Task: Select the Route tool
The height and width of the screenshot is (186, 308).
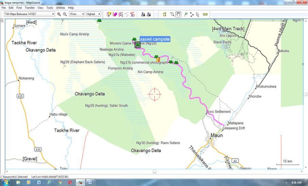Action: tap(192, 14)
